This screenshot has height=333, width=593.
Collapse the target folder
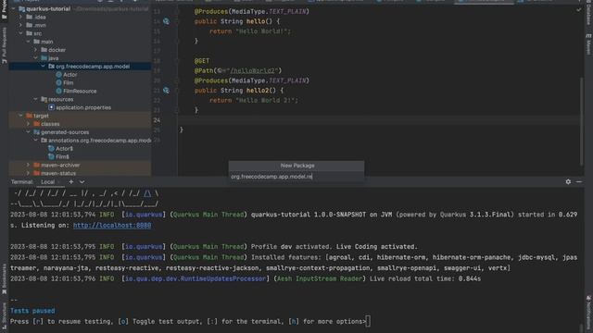(x=21, y=116)
